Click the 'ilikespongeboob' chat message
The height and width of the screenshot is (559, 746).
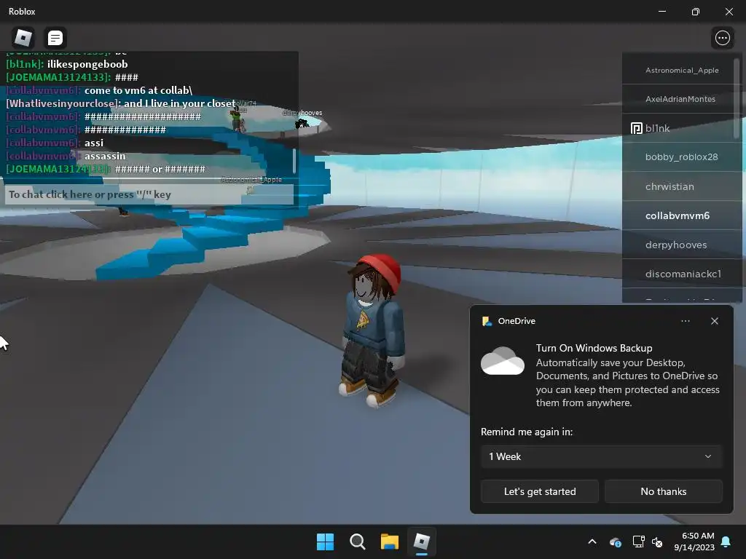(87, 64)
